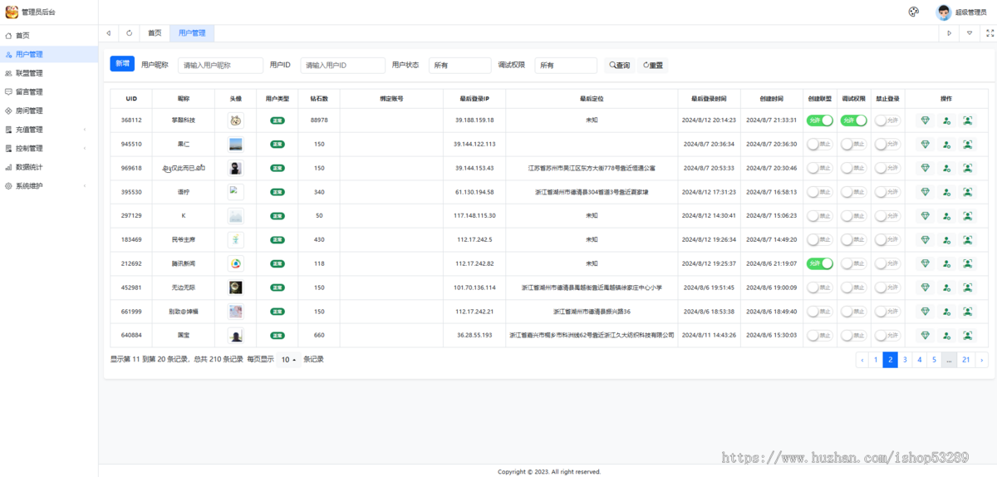Click the next page arrow
Viewport: 997px width, 477px height.
[982, 360]
